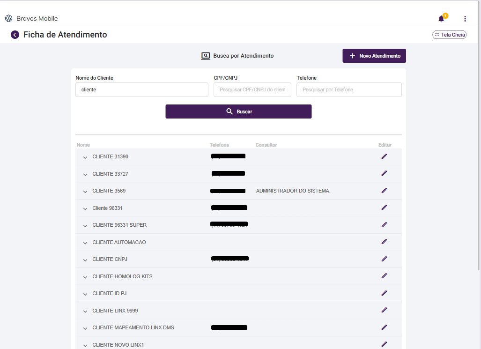
Task: Expand CLIENTE ID PJ row chevron
Action: pyautogui.click(x=85, y=294)
